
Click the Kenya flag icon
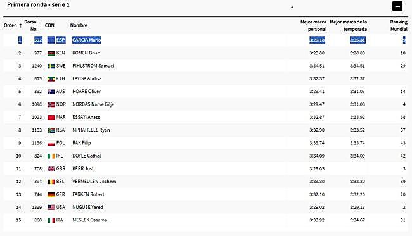(x=51, y=53)
